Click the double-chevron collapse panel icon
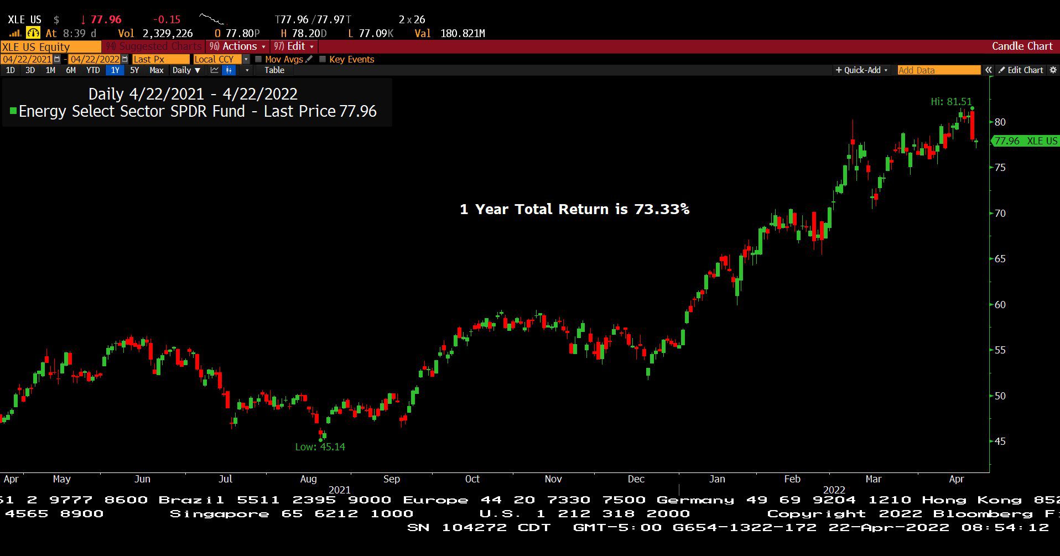1060x556 pixels. pyautogui.click(x=988, y=70)
